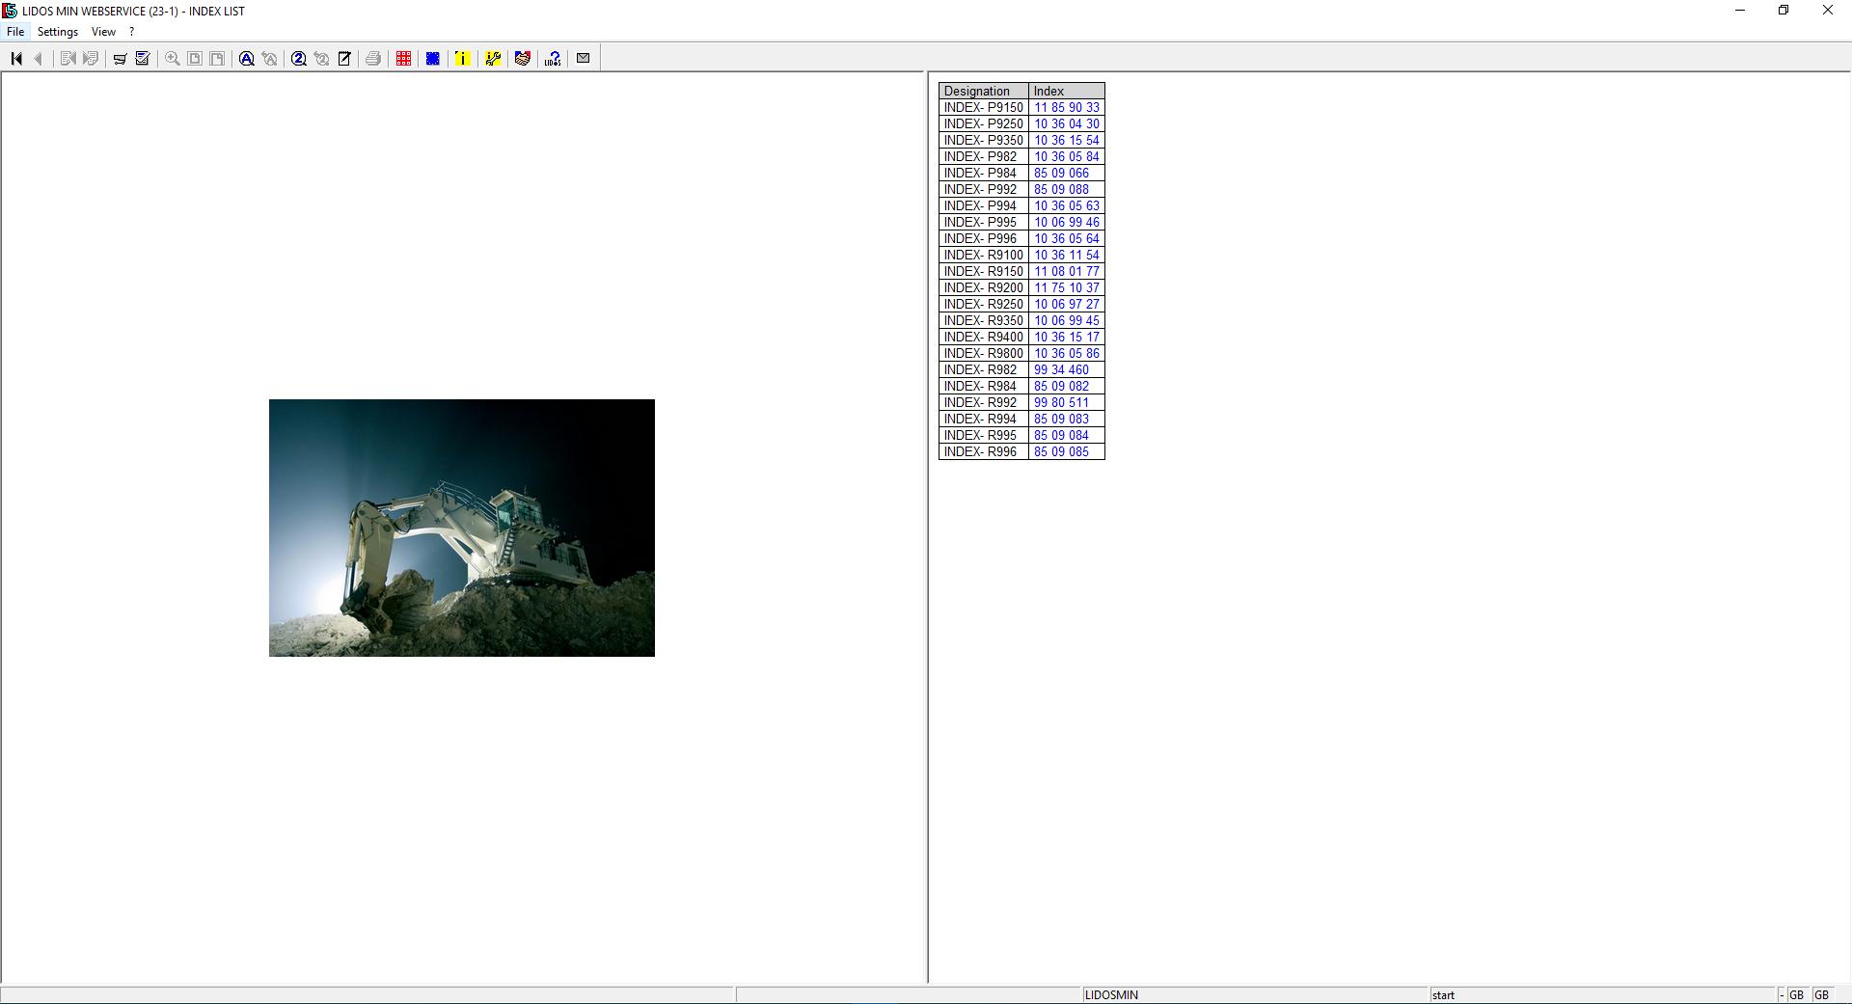The width and height of the screenshot is (1852, 1004).
Task: Open index link 10 36 15 17
Action: [x=1067, y=338]
